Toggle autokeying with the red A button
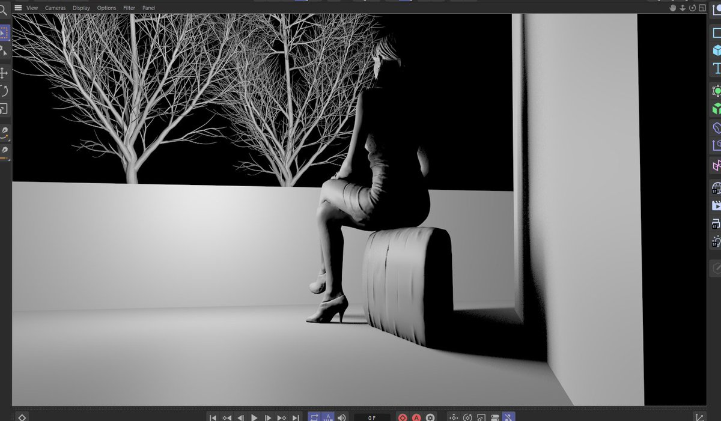Screen dimensions: 721x421 point(416,417)
